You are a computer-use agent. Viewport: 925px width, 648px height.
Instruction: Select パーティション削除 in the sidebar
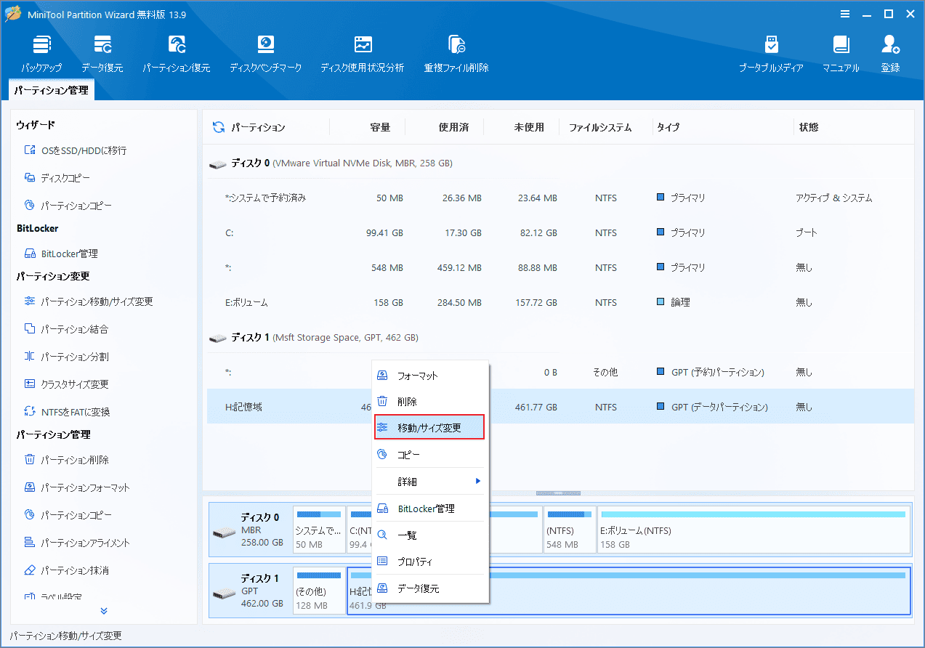click(66, 460)
